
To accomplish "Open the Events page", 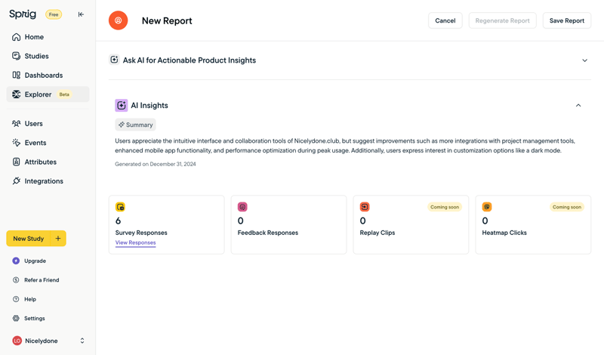I will coord(48,143).
